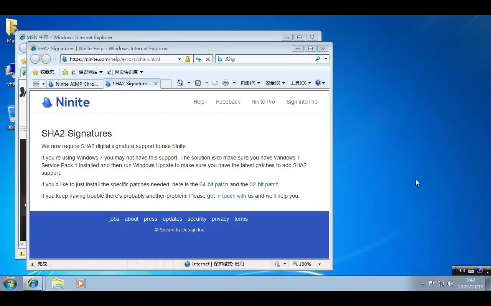Open the 页面(P) menu

[x=250, y=83]
